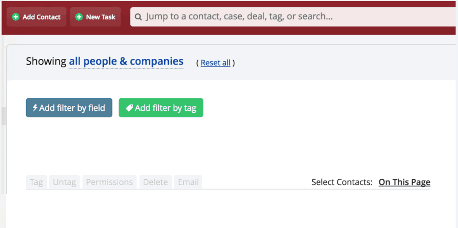Screen dimensions: 458x228
Task: Click the Showing label text
Action: tap(46, 62)
